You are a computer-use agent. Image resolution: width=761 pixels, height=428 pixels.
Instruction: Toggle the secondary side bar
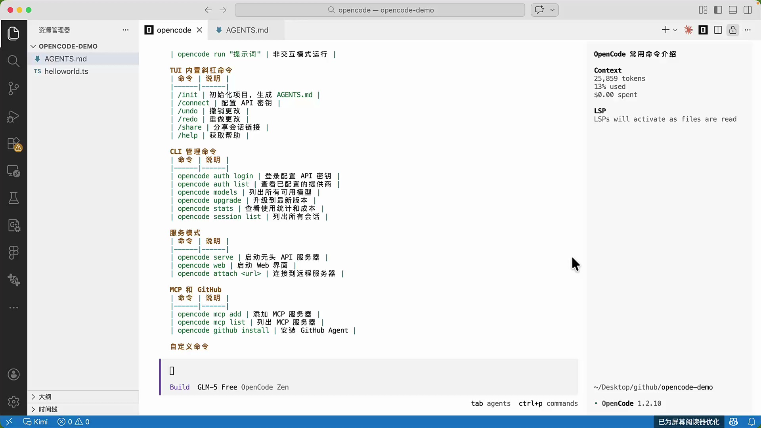coord(748,10)
